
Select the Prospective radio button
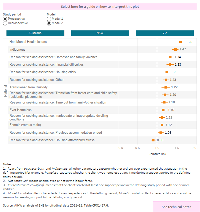[5, 19]
